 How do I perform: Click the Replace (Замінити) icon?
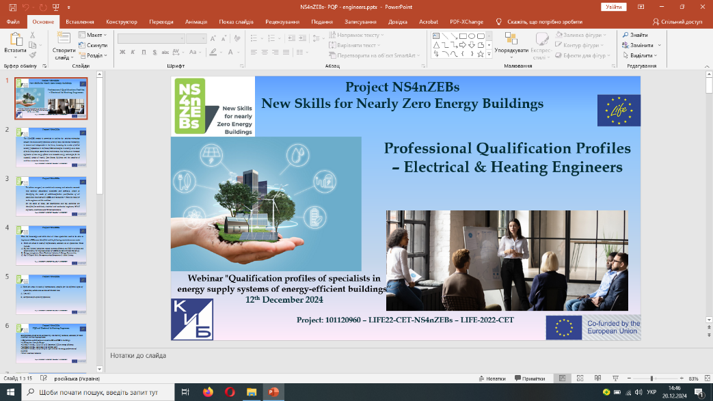pos(625,45)
